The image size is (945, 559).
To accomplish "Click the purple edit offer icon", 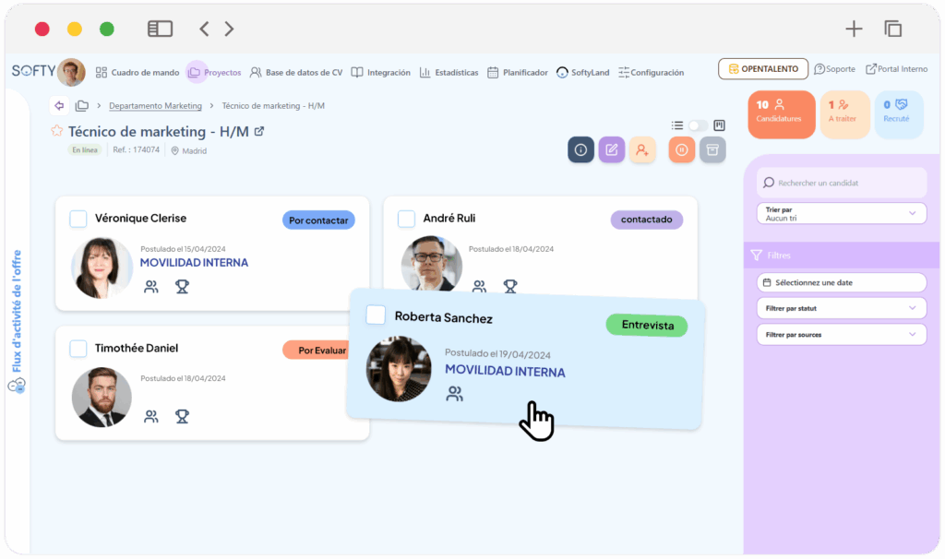I will (x=611, y=149).
